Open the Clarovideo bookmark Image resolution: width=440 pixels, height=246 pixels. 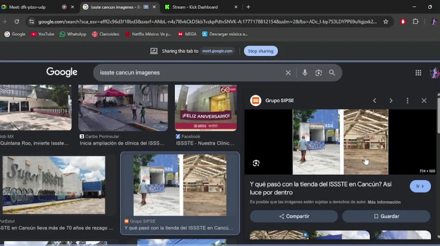coord(106,34)
